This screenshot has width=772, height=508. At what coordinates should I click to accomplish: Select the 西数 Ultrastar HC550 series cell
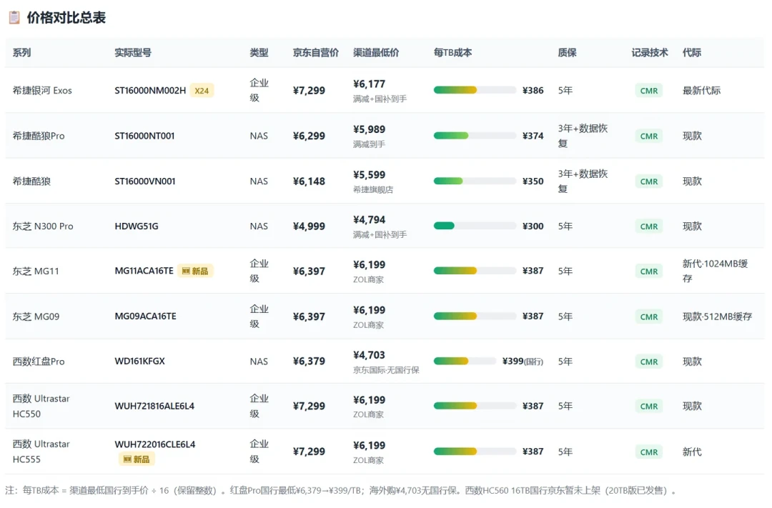pyautogui.click(x=41, y=406)
